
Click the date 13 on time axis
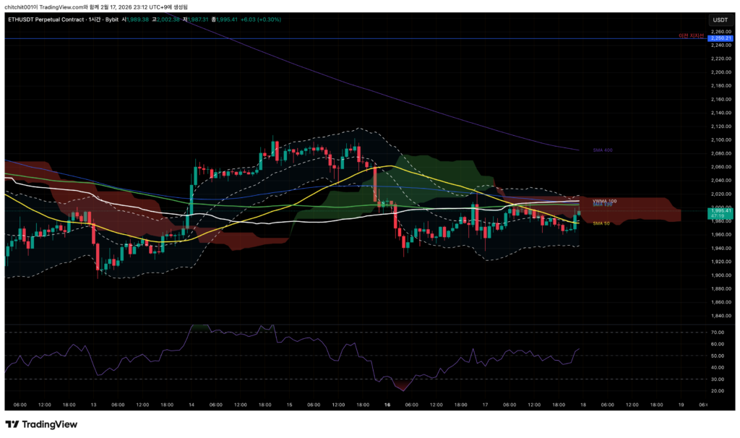(94, 405)
